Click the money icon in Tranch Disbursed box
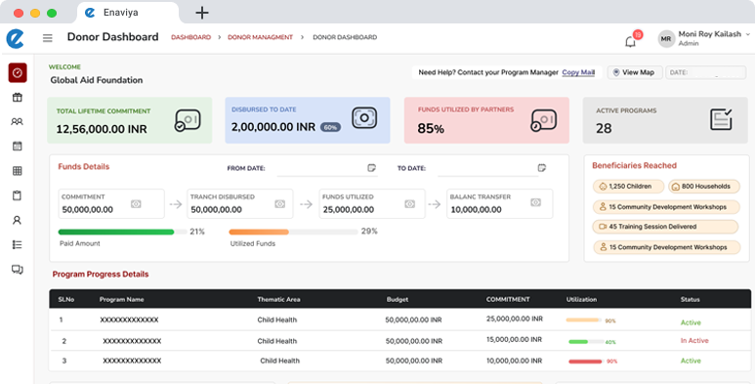Screen dimensions: 755x384 (x=279, y=204)
